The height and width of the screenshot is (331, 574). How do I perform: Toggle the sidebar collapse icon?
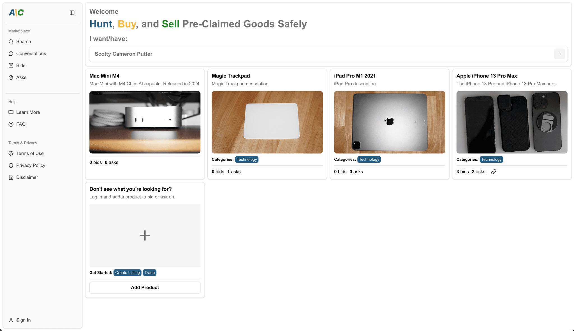(x=72, y=13)
